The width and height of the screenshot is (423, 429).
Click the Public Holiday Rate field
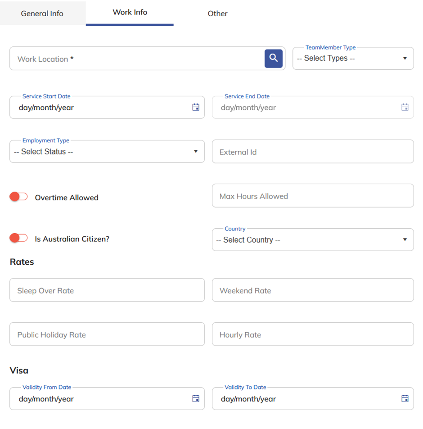107,335
